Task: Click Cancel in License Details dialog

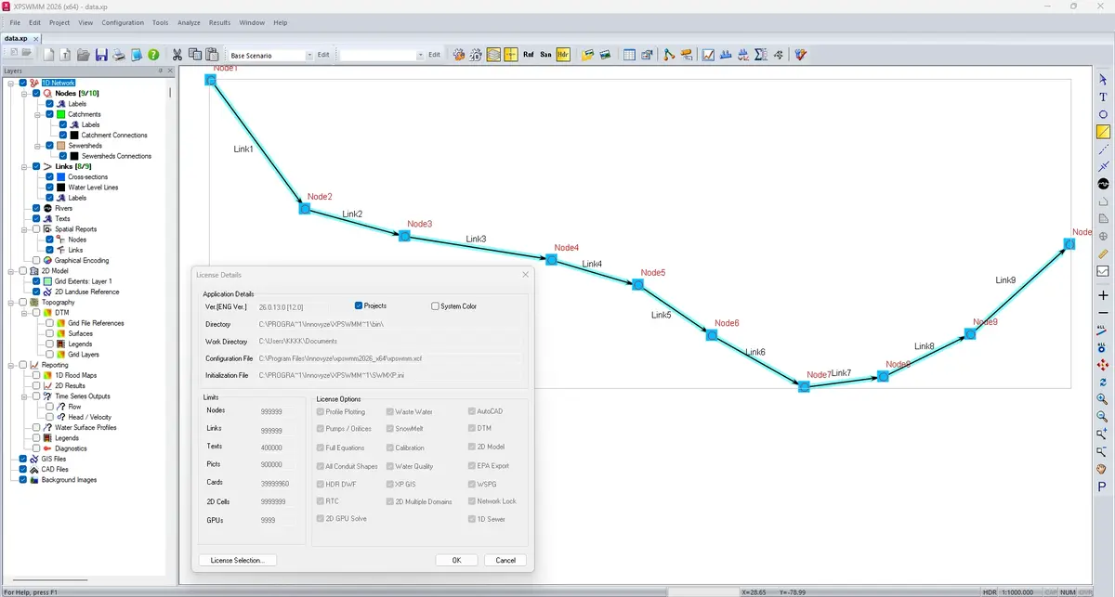Action: coord(505,560)
